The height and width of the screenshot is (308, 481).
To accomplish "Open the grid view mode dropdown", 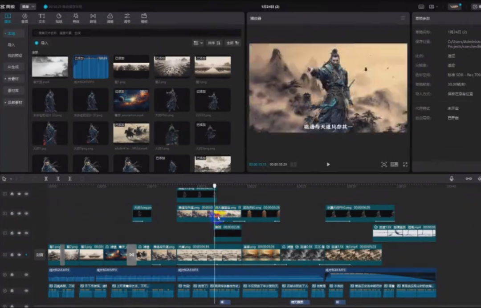I will tap(198, 43).
